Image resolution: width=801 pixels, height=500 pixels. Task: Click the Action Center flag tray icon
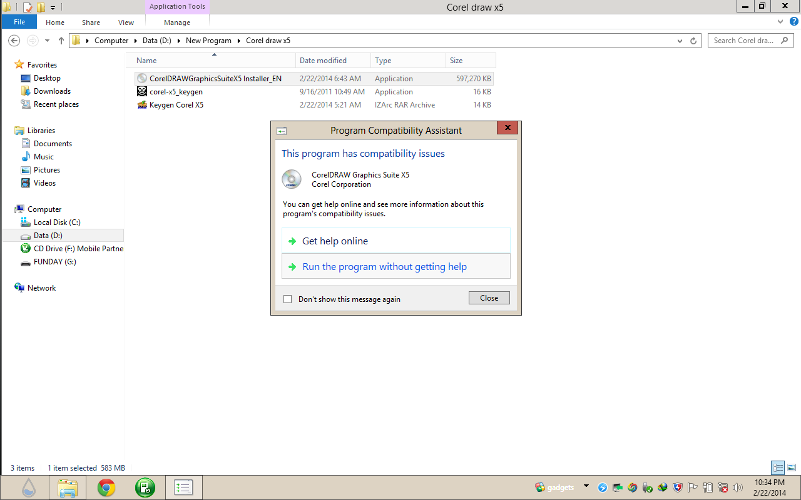coord(693,487)
